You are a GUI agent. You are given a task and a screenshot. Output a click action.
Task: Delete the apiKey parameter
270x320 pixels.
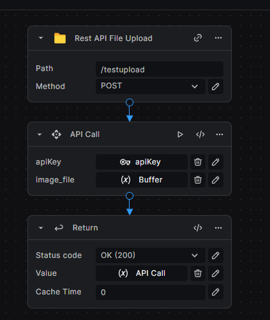pyautogui.click(x=198, y=162)
